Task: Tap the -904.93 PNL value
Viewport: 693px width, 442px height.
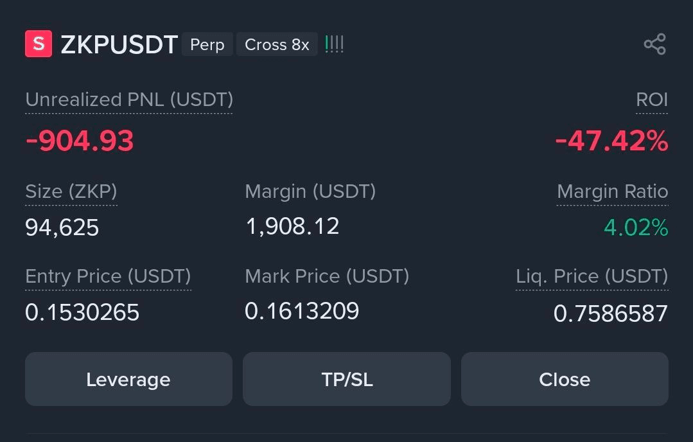Action: click(x=80, y=141)
